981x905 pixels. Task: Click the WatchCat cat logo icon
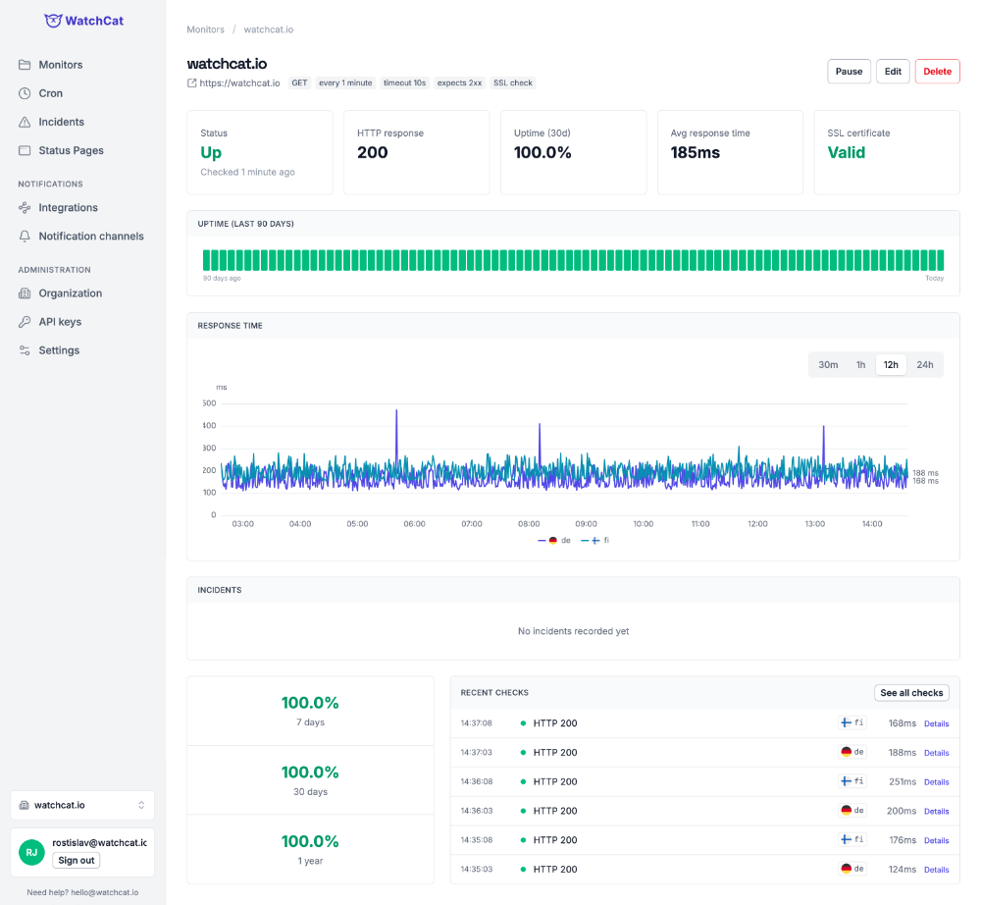click(53, 21)
